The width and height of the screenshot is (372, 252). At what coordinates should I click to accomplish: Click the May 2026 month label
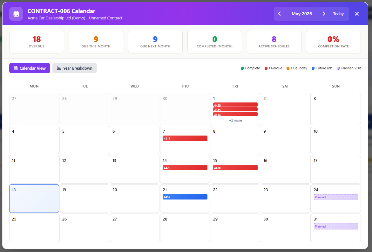pos(301,14)
